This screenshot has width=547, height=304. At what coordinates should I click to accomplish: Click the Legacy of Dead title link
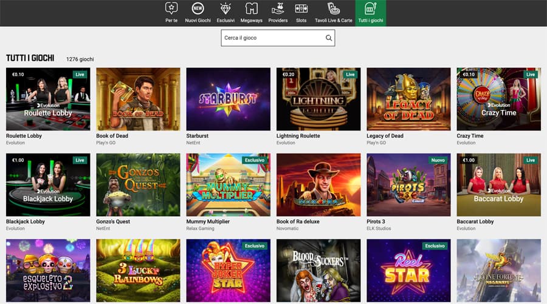click(385, 136)
